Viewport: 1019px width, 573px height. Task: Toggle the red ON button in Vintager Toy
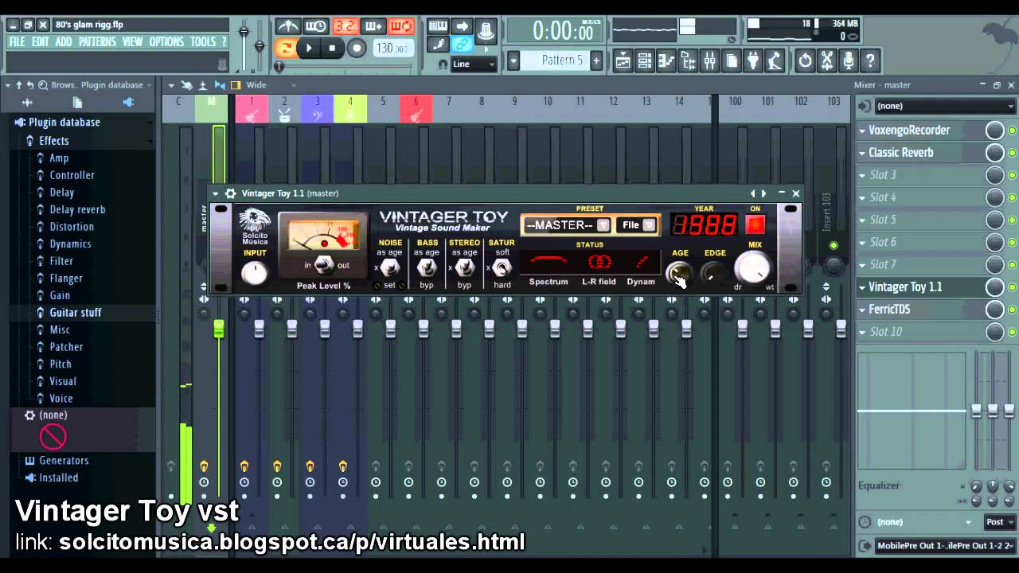pyautogui.click(x=755, y=225)
